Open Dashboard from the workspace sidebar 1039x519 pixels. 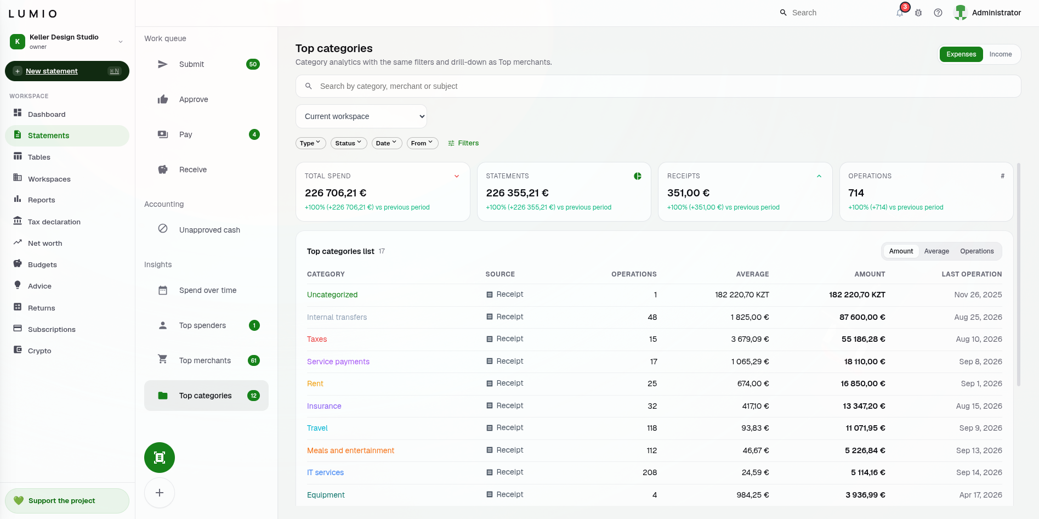point(67,114)
